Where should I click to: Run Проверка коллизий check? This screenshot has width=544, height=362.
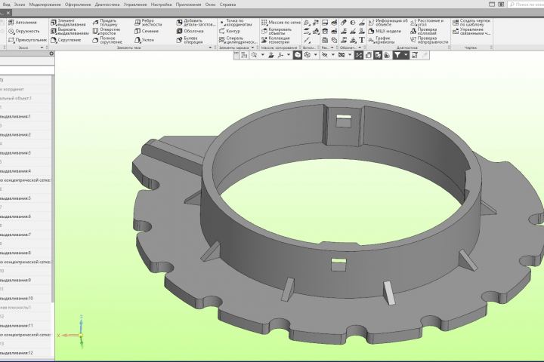[x=424, y=31]
